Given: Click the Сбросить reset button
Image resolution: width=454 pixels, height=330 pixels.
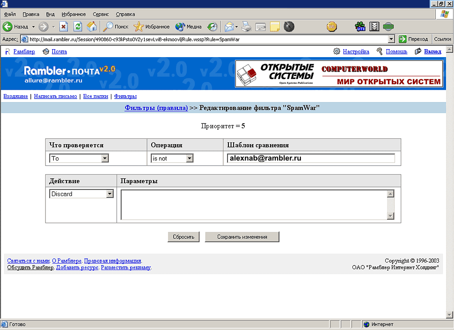Looking at the screenshot, I should tap(183, 237).
